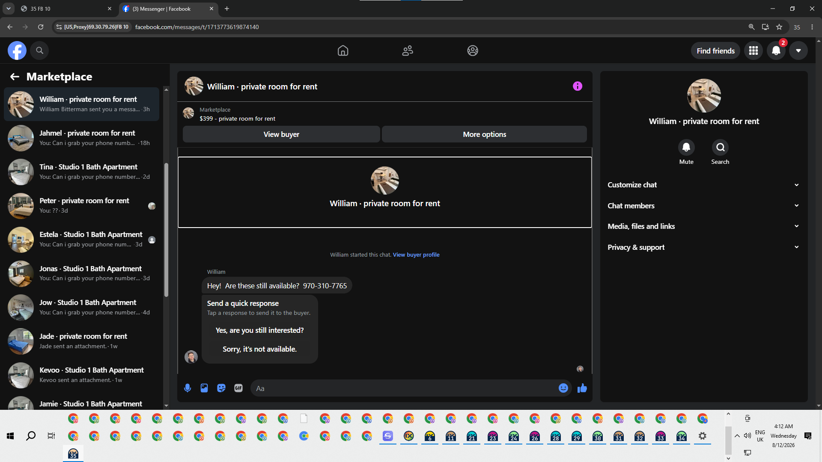822x462 pixels.
Task: Open the Friends icon in top navigation
Action: coord(408,50)
